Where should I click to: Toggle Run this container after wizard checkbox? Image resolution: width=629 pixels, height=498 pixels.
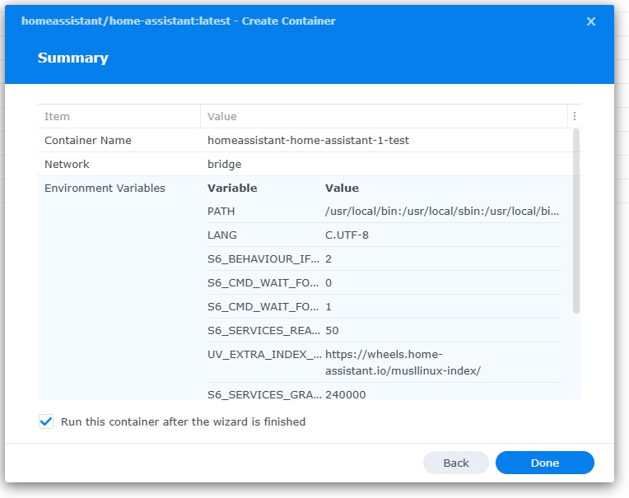pos(46,421)
